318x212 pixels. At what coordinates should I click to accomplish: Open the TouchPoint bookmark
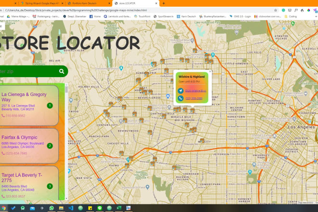click(142, 16)
